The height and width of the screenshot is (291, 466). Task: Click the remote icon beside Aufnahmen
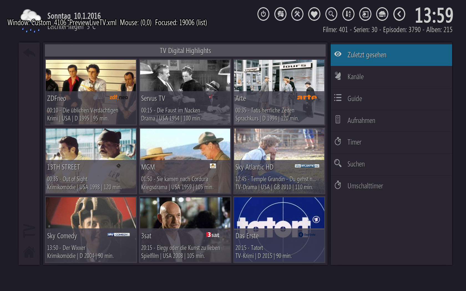click(338, 119)
